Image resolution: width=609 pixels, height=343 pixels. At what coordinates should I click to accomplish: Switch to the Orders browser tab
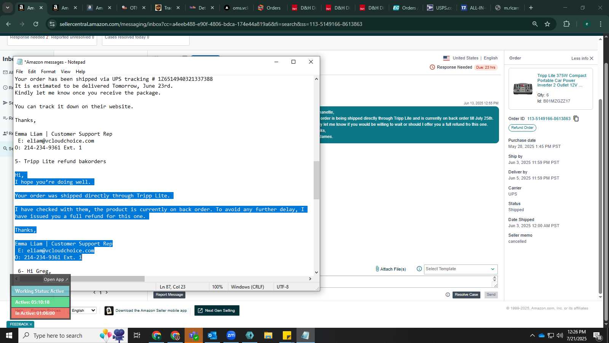point(269,8)
